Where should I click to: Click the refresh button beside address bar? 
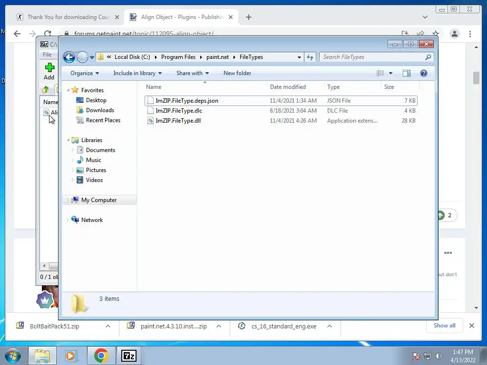[x=310, y=57]
